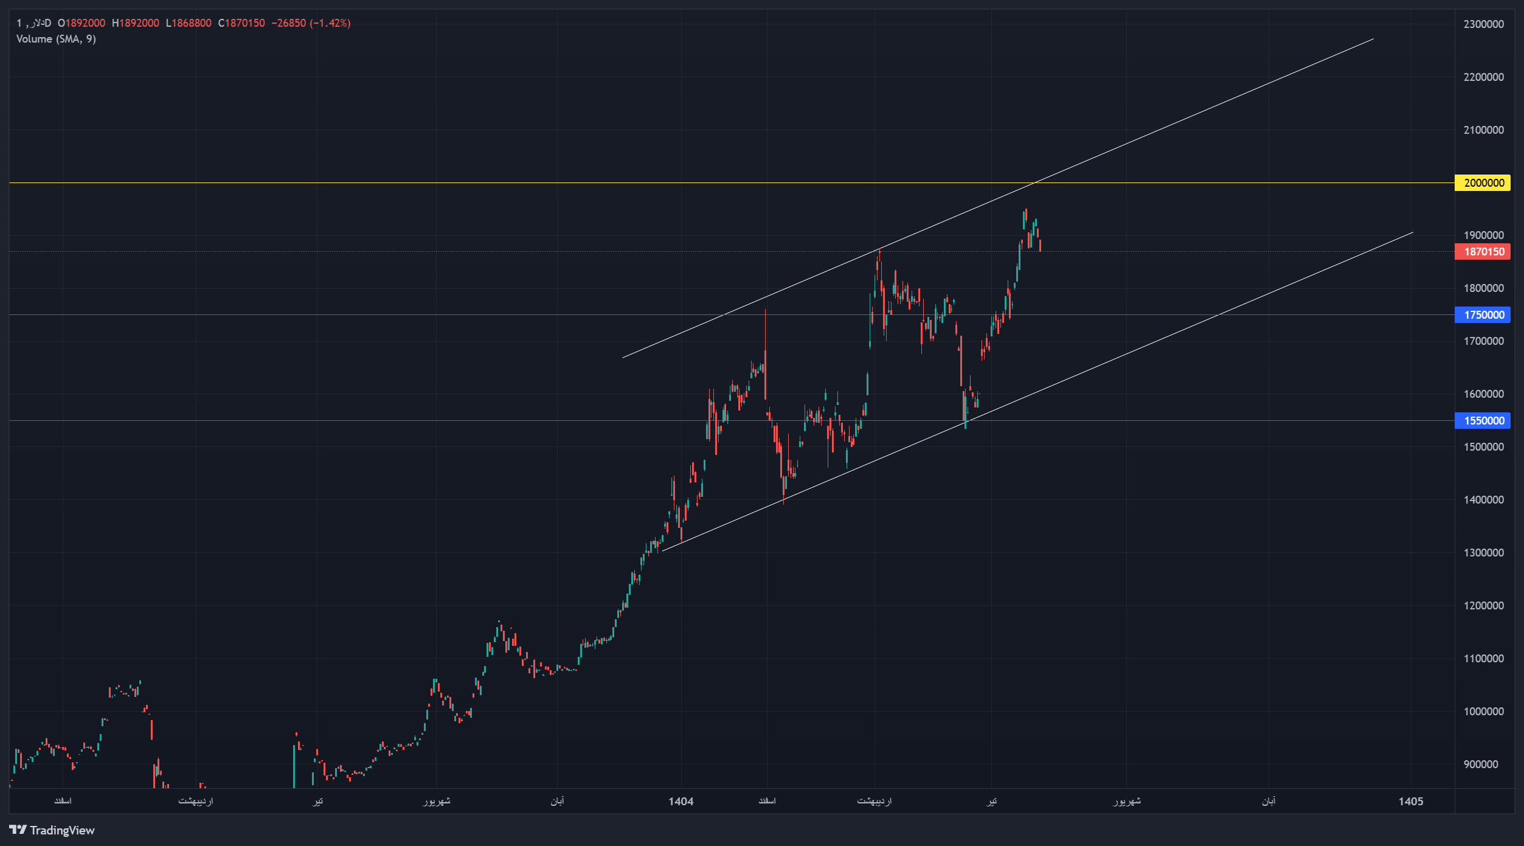
Task: Click the 2200000 price axis label
Action: tap(1484, 77)
